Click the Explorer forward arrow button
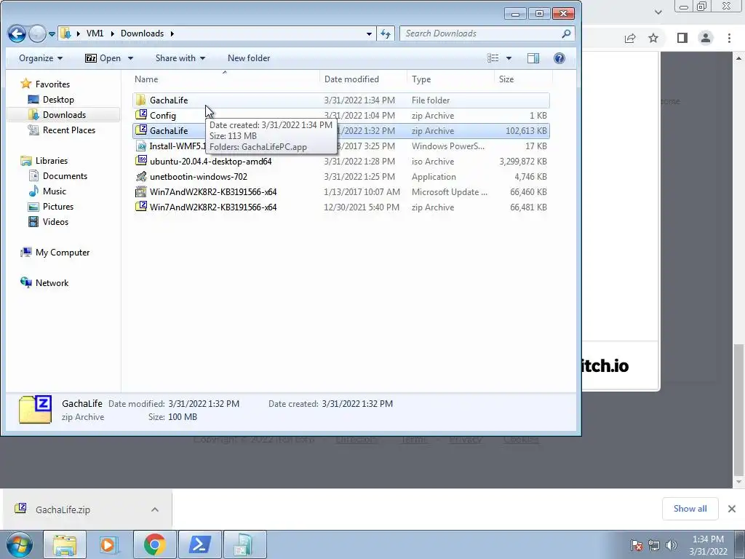 pos(37,33)
